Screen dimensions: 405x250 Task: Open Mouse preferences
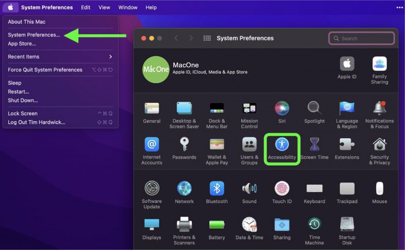(x=379, y=193)
